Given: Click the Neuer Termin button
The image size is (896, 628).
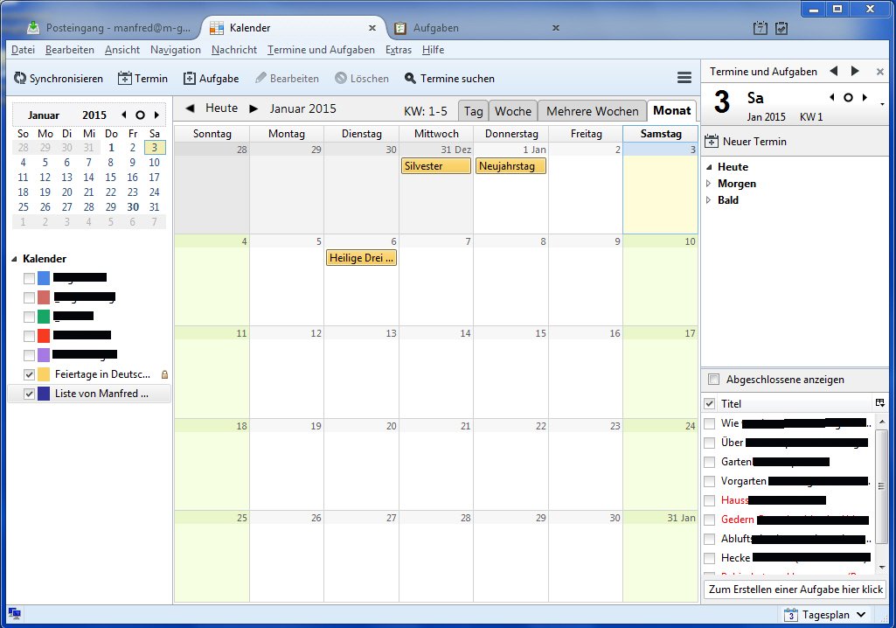Looking at the screenshot, I should [746, 142].
